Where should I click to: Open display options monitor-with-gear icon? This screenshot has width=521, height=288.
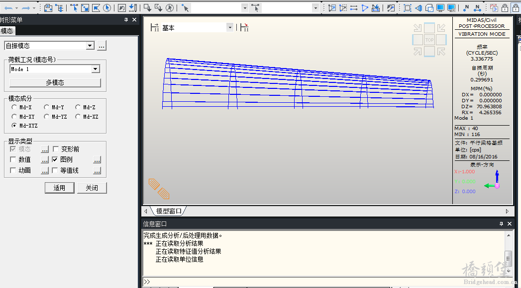click(x=451, y=8)
